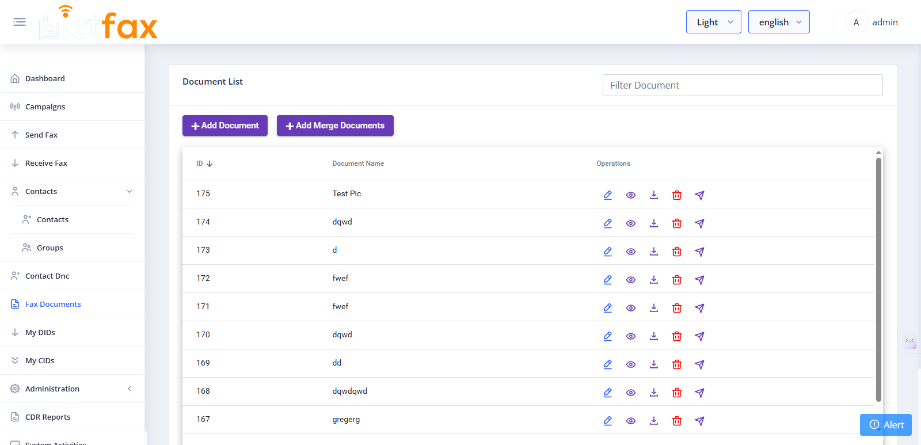Download document with ID 173
The image size is (921, 445).
pyautogui.click(x=654, y=252)
